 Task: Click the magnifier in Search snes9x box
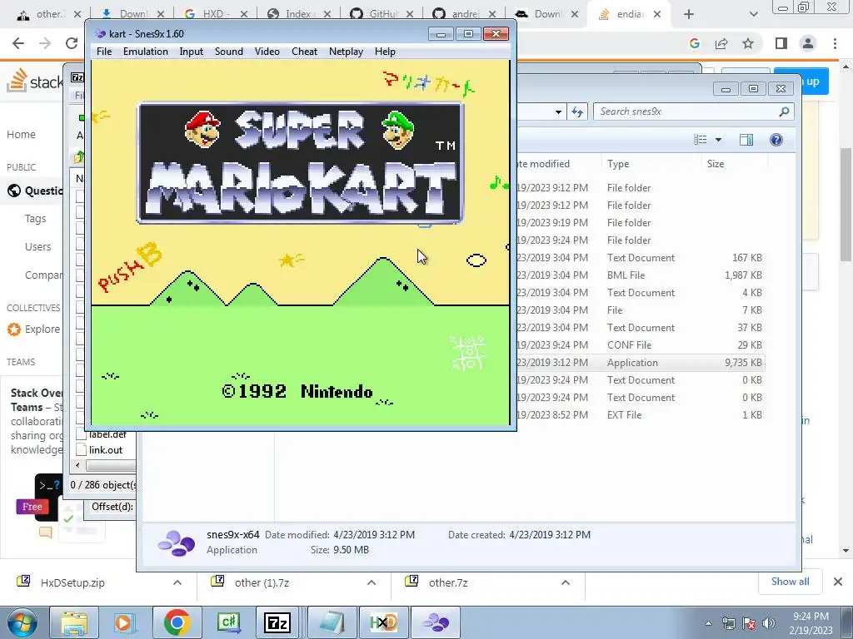(784, 111)
